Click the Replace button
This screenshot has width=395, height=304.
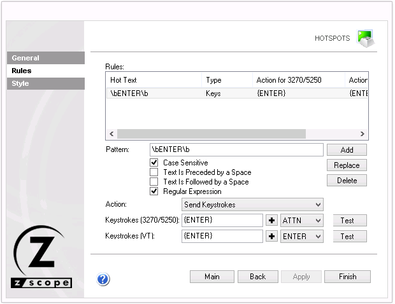(347, 165)
